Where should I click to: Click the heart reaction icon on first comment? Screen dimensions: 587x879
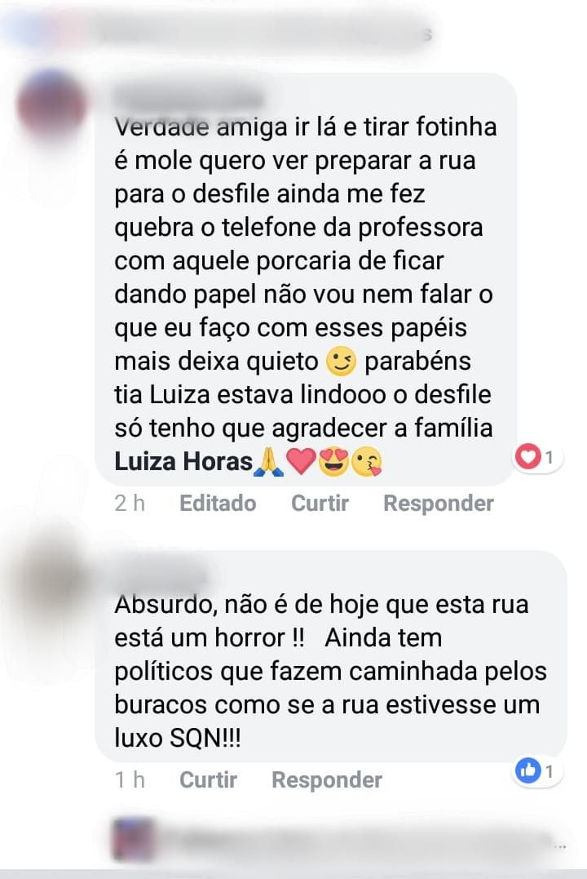(x=527, y=456)
